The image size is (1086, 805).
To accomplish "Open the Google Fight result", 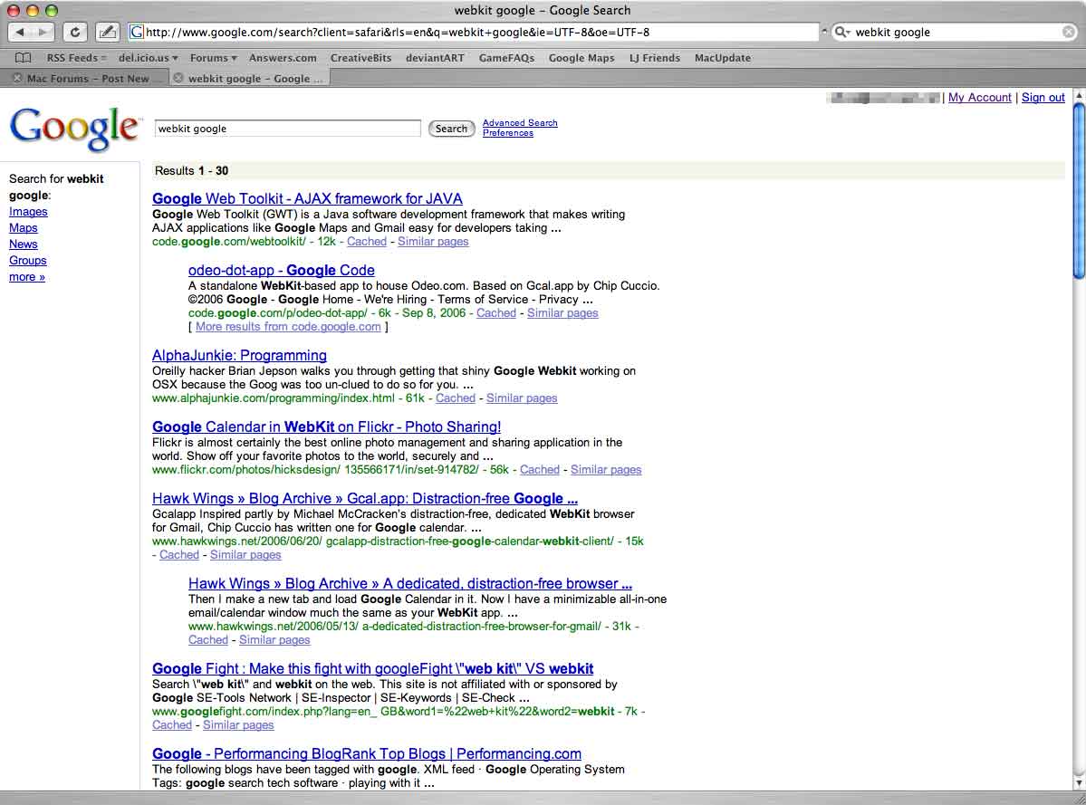I will pos(372,668).
